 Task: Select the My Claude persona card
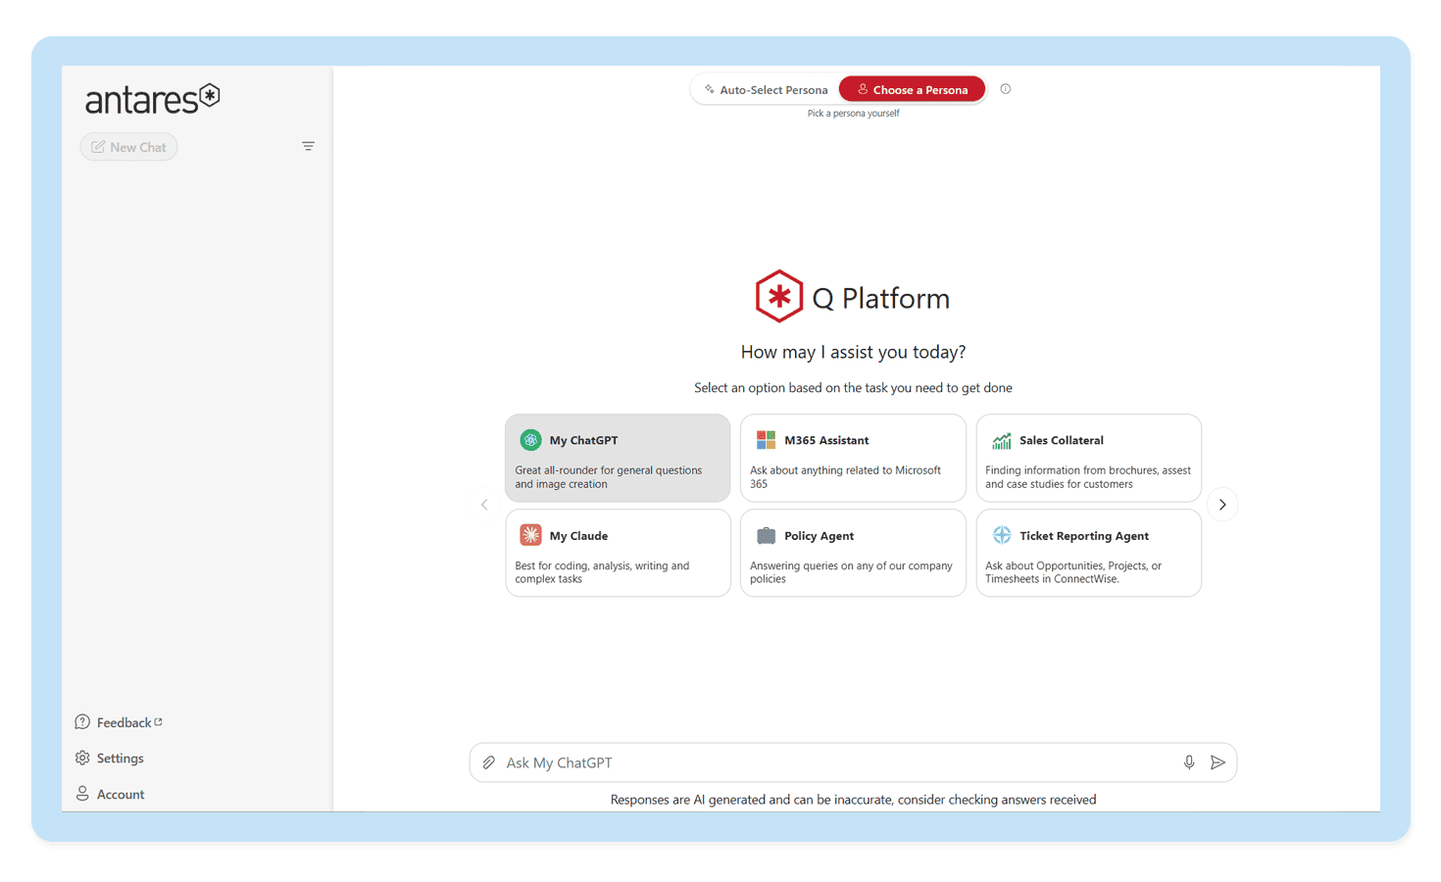(x=618, y=553)
